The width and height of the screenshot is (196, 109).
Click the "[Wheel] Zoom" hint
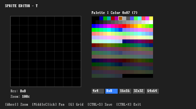[16, 104]
